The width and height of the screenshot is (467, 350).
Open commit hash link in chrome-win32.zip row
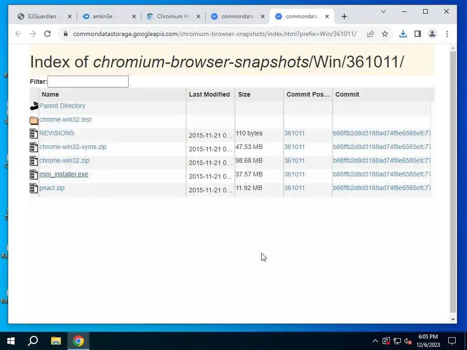point(382,160)
